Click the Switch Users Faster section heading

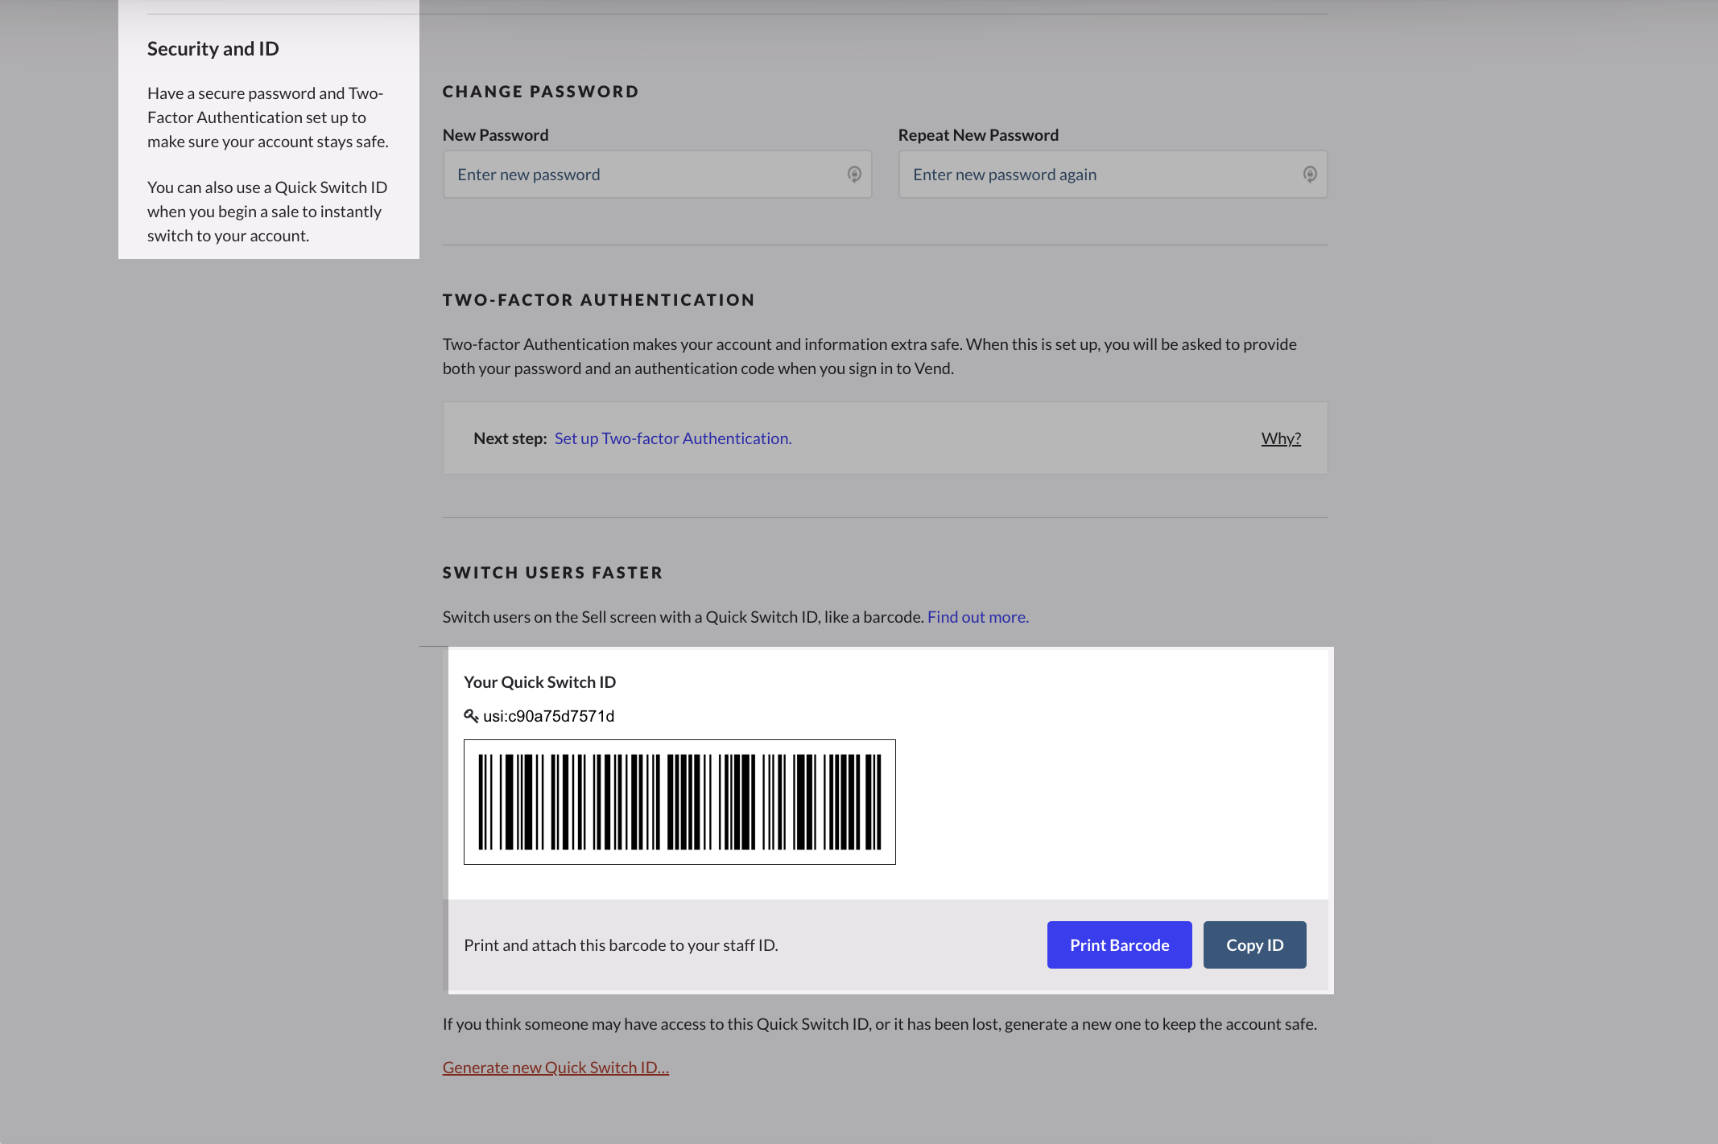coord(552,573)
